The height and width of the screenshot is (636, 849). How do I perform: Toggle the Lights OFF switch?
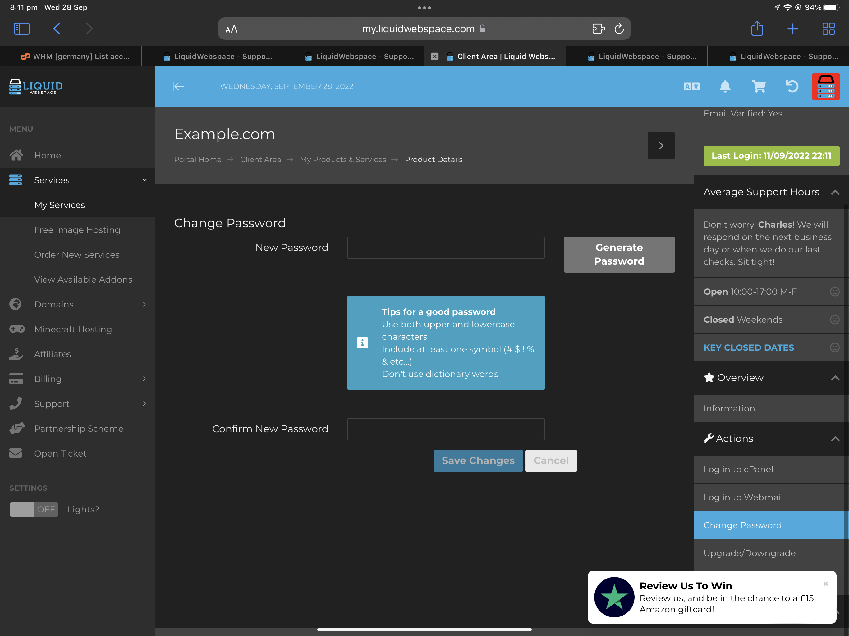[x=34, y=509]
